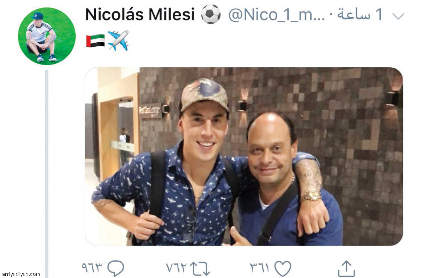Tap the share upload arrow icon
The height and width of the screenshot is (278, 421).
point(346,268)
